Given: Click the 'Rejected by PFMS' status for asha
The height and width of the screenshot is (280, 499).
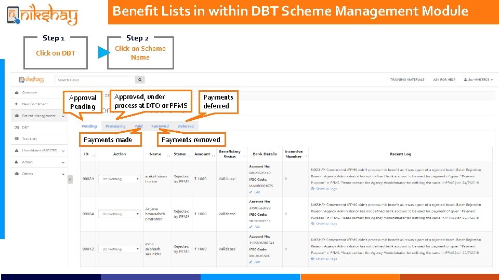Looking at the screenshot, I should coord(181,249).
